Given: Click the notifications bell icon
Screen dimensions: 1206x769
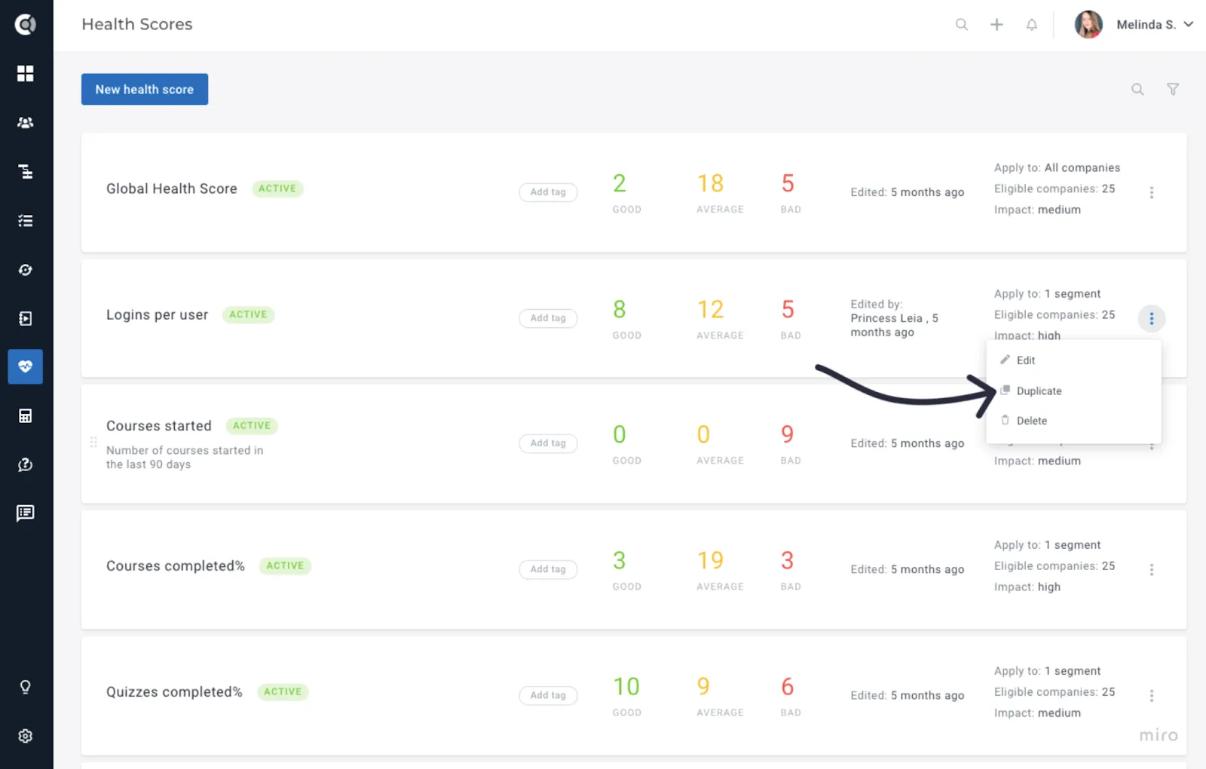Looking at the screenshot, I should [1032, 25].
